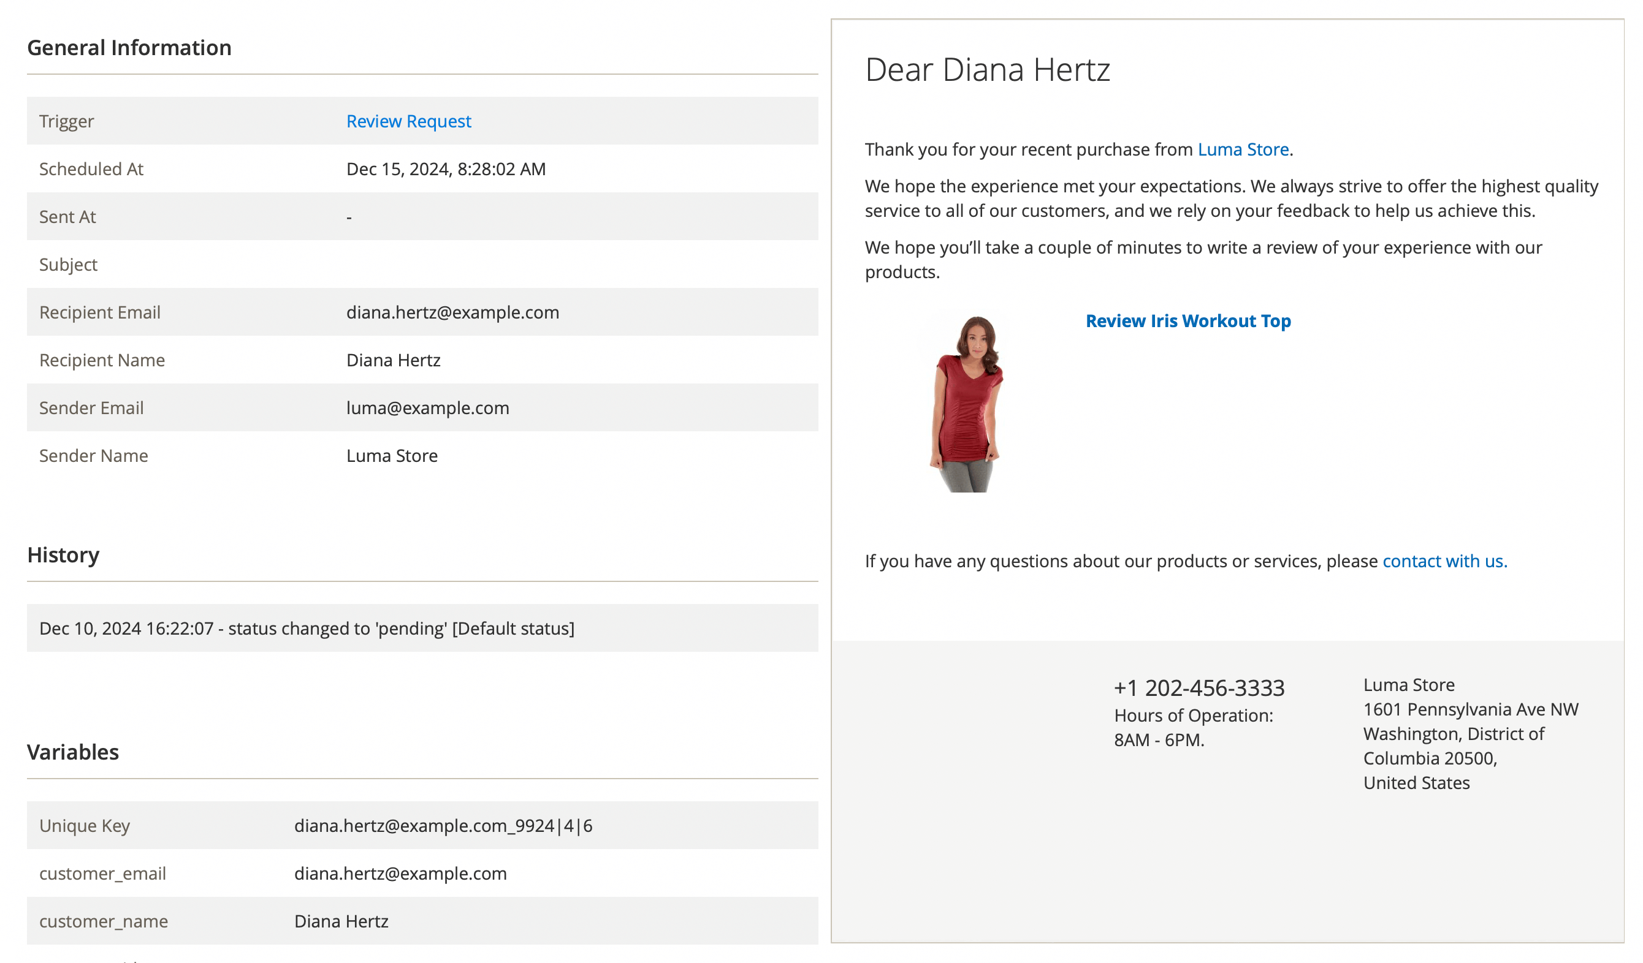Select the Sent At placeholder dash

point(349,216)
